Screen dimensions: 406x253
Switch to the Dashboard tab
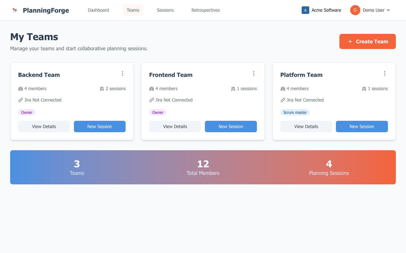[98, 10]
